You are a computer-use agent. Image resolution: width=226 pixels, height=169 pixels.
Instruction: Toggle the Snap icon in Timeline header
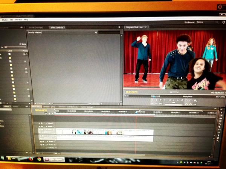(x=46, y=113)
